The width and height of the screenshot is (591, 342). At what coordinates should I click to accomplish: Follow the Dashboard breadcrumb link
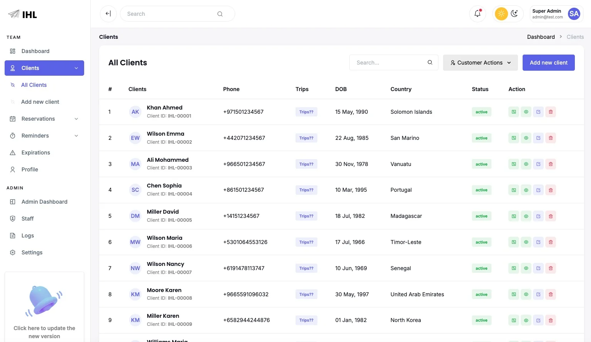tap(541, 37)
